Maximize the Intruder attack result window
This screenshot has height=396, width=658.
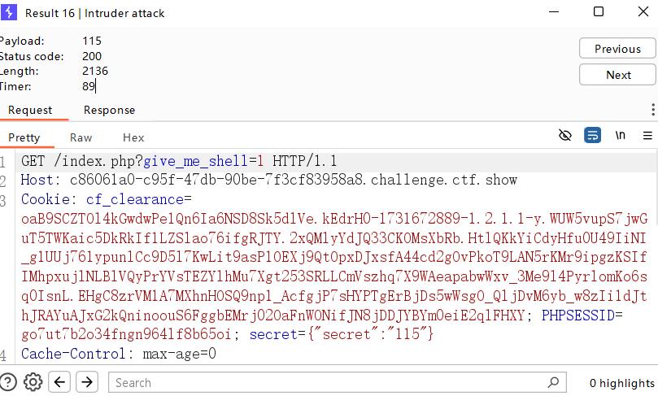598,12
